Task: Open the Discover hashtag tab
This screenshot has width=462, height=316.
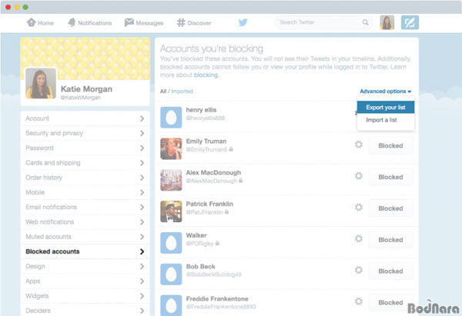Action: (x=194, y=22)
